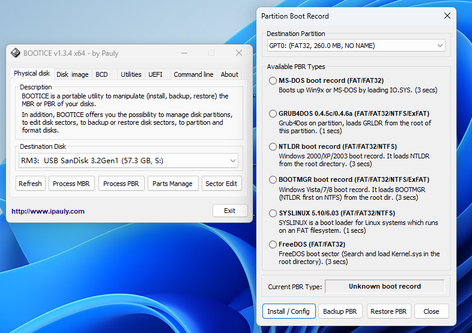Click 'FreeDOS boot sector' description text
472x333 pixels.
360,257
